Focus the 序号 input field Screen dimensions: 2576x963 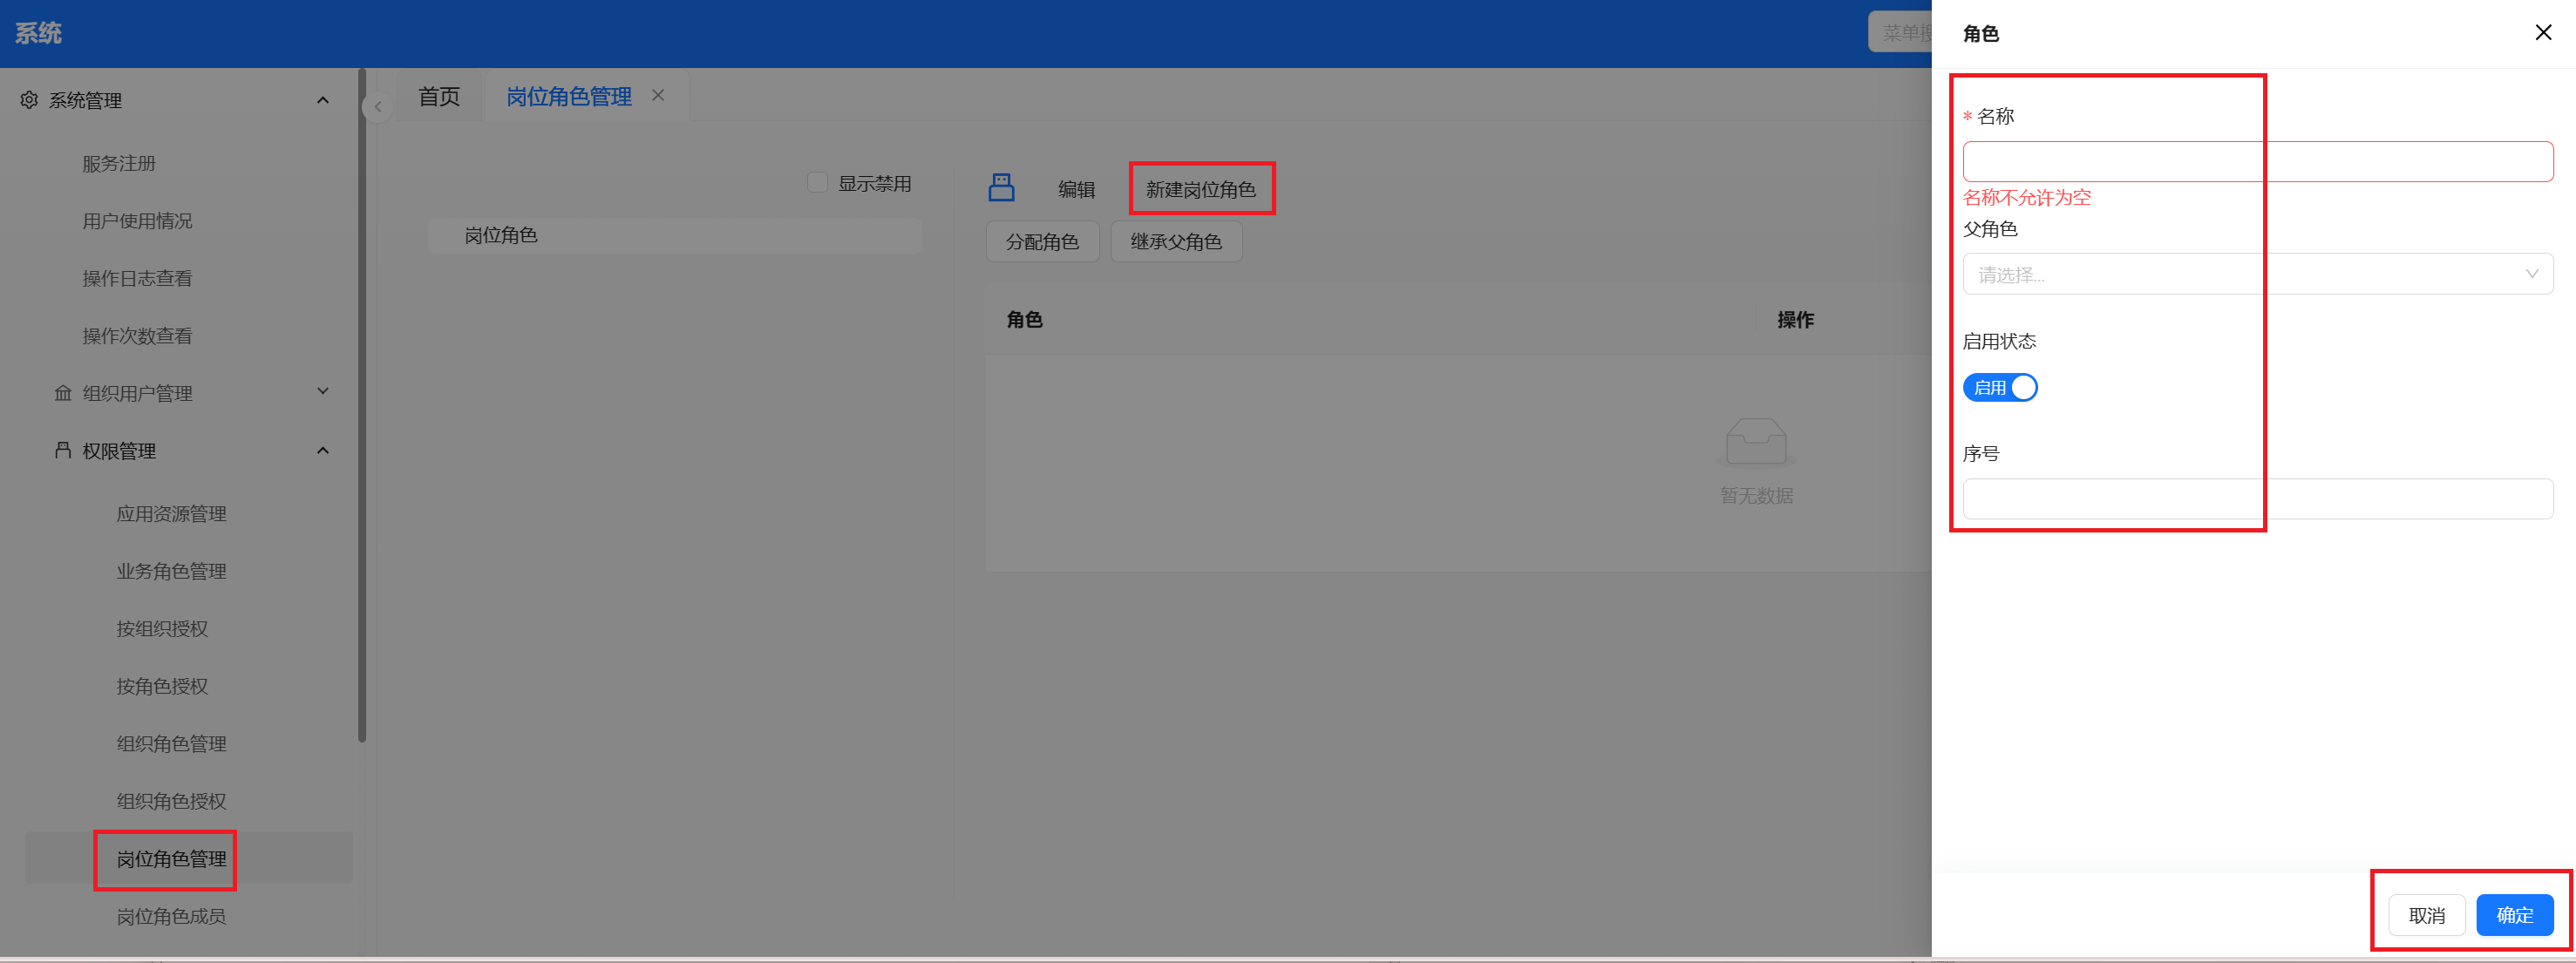pyautogui.click(x=2258, y=499)
